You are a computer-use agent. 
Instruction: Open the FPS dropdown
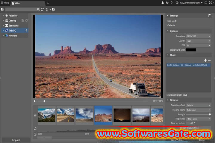(x=198, y=45)
